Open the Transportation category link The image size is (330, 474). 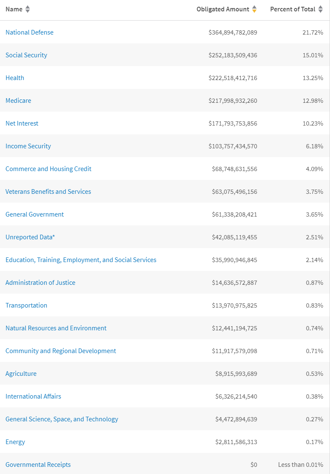pos(26,305)
